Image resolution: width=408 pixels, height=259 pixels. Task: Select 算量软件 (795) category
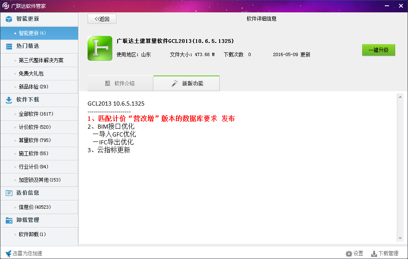click(x=39, y=140)
